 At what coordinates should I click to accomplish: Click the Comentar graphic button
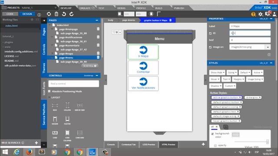coord(143,68)
